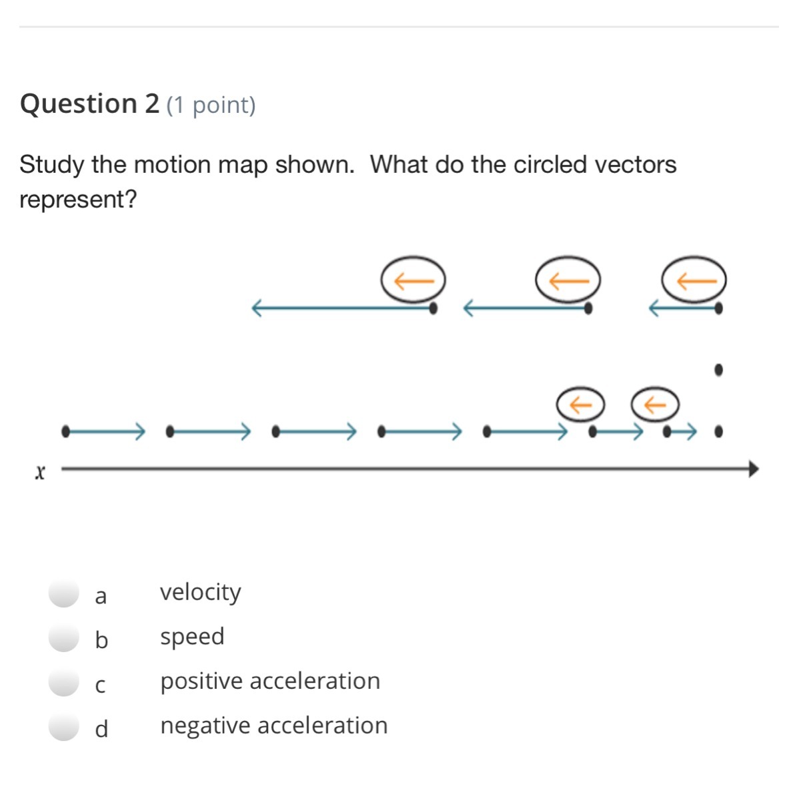Click the "(1 point)" label
The height and width of the screenshot is (801, 799).
tap(211, 105)
